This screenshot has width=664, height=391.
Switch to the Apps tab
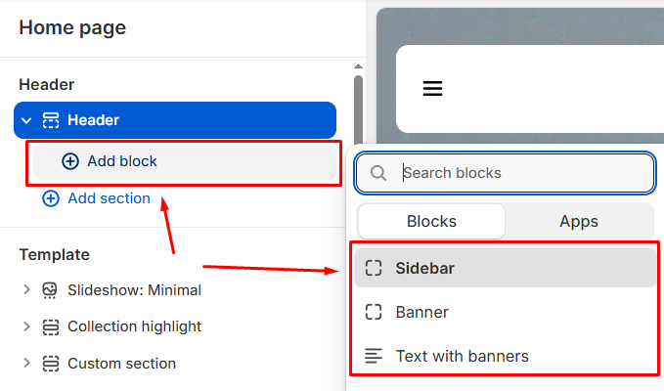tap(579, 221)
